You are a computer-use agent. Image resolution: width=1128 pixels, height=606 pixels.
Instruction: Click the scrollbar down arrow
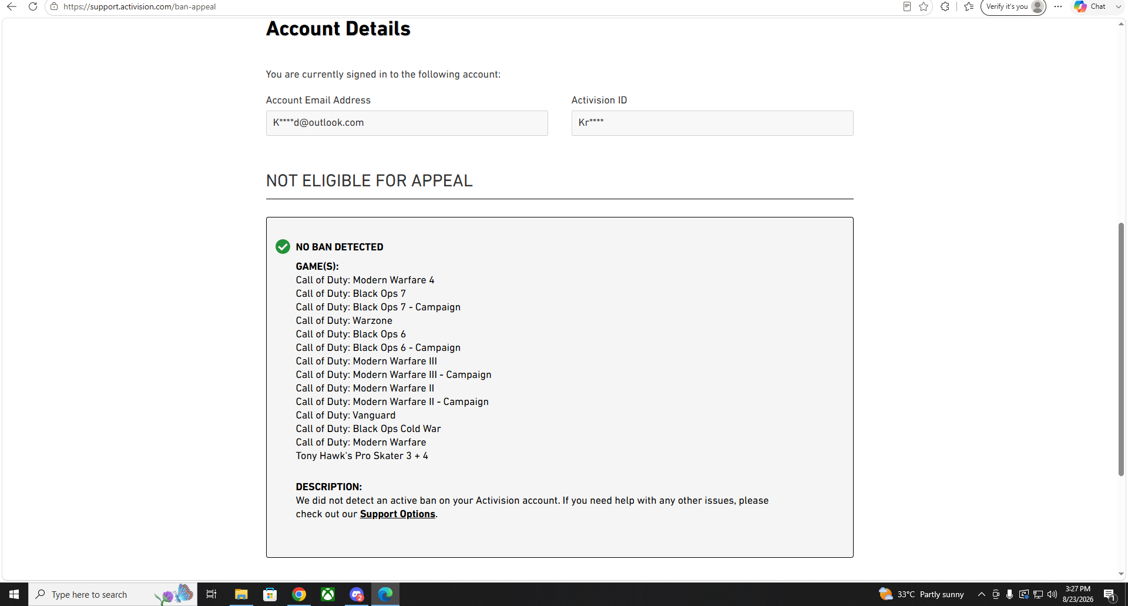point(1121,574)
